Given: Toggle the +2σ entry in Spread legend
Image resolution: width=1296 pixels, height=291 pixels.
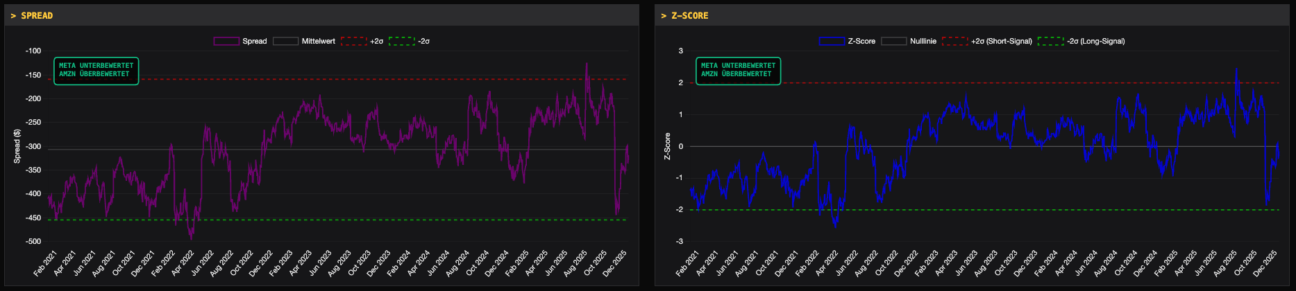Looking at the screenshot, I should (x=362, y=42).
